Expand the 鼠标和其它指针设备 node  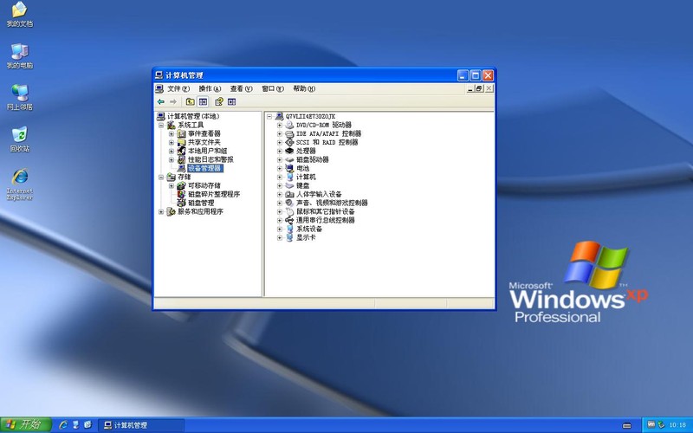coord(279,211)
